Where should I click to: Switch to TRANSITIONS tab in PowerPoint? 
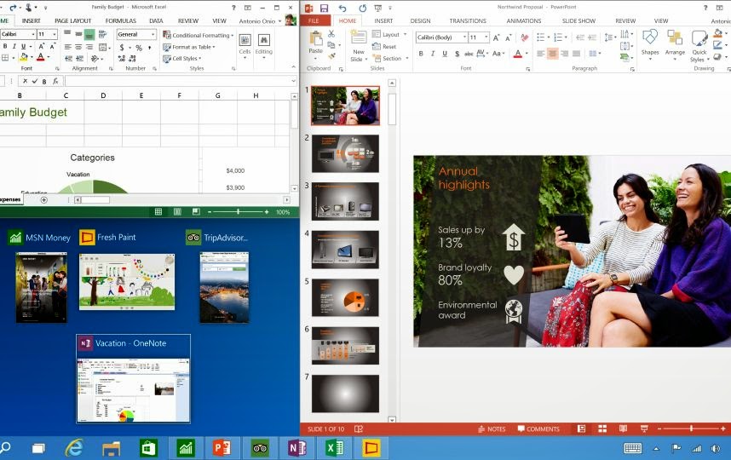coord(468,21)
